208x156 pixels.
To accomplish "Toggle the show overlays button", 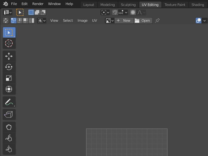I will click(199, 21).
